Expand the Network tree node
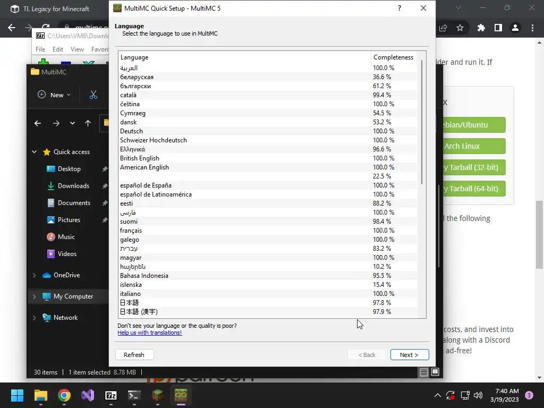This screenshot has width=544, height=408. tap(35, 318)
